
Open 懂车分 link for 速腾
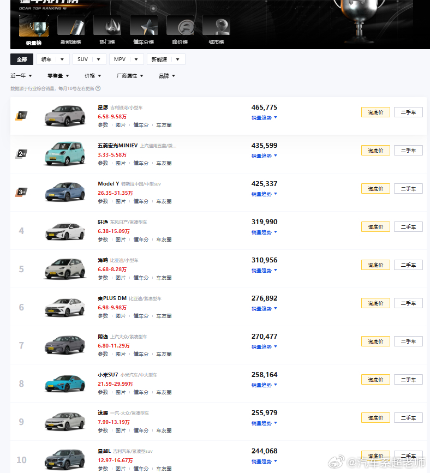point(141,430)
